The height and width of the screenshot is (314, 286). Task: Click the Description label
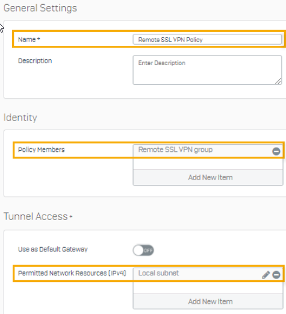pos(35,61)
